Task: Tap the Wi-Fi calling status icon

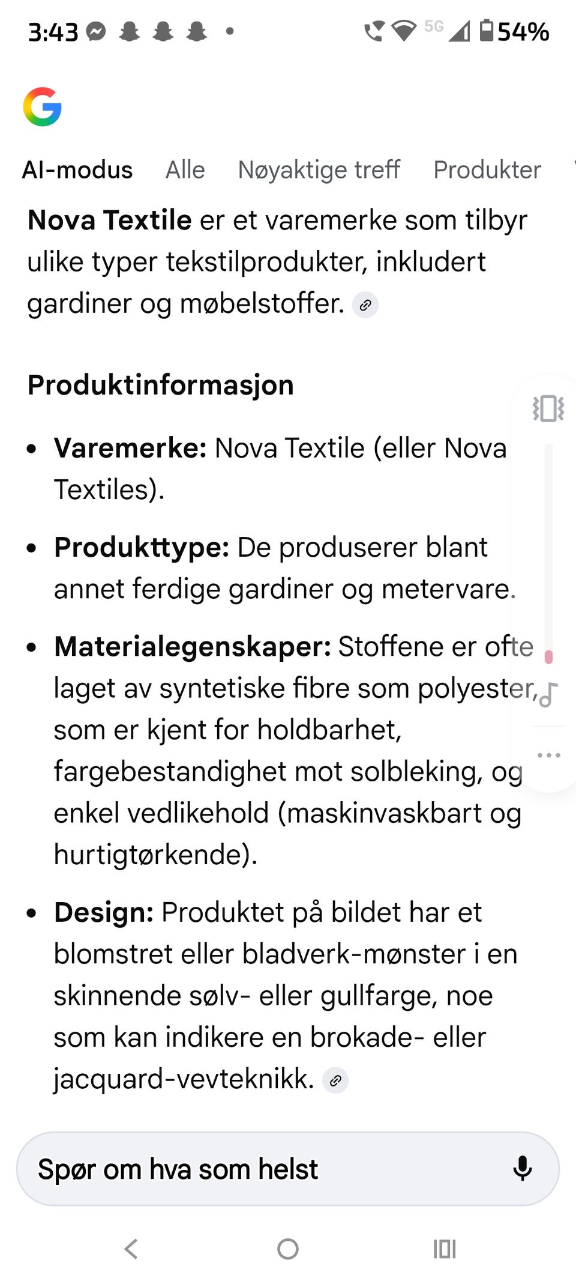Action: (x=374, y=31)
